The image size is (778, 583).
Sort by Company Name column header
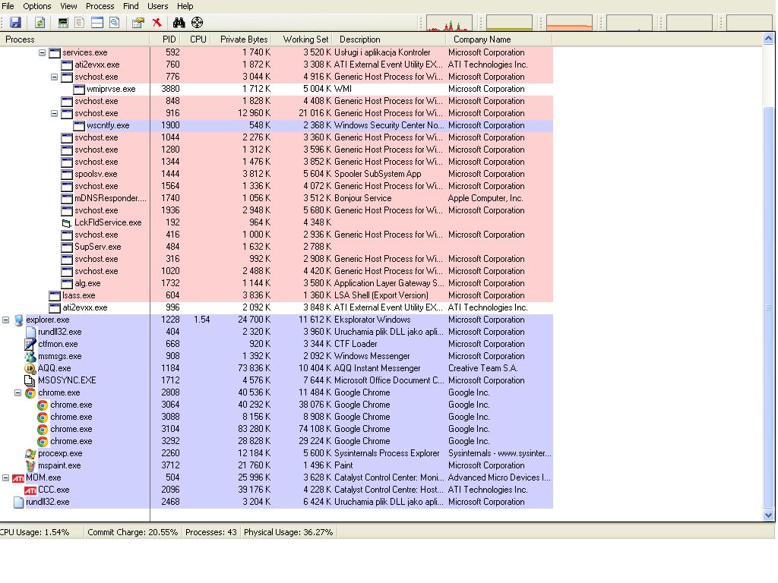click(x=499, y=39)
